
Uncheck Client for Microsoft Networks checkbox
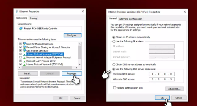coord(21,44)
